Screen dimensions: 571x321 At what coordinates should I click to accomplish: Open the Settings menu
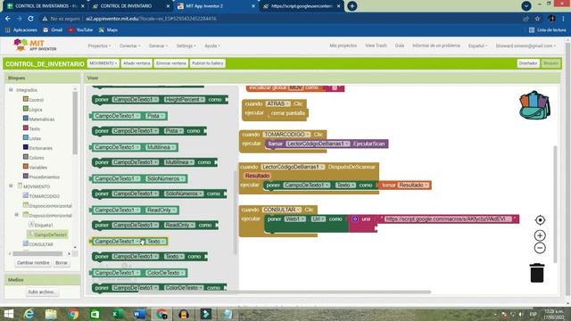coord(186,45)
